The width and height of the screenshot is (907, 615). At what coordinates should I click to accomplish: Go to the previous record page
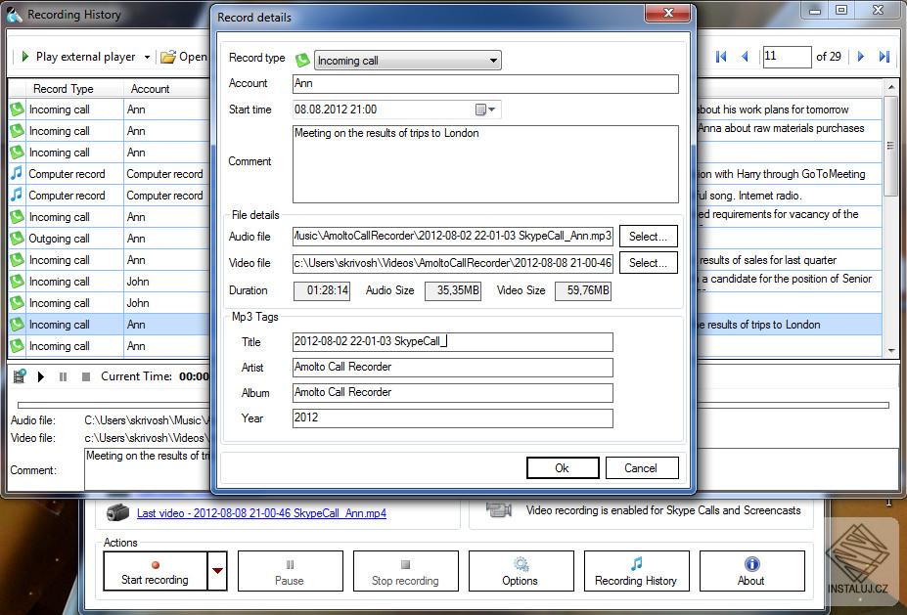(745, 57)
